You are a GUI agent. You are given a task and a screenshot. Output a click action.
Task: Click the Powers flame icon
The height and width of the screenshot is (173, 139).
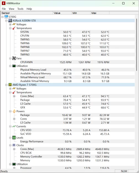click(x=14, y=111)
